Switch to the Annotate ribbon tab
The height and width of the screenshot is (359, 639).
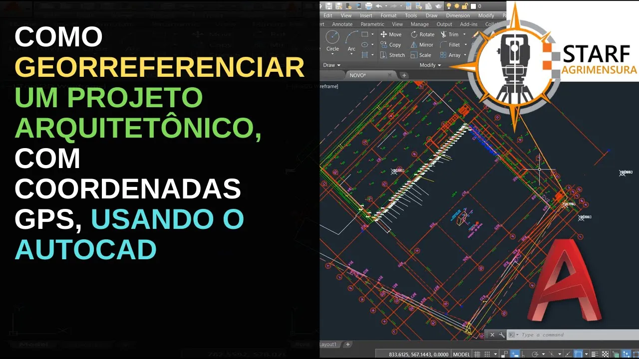[342, 24]
